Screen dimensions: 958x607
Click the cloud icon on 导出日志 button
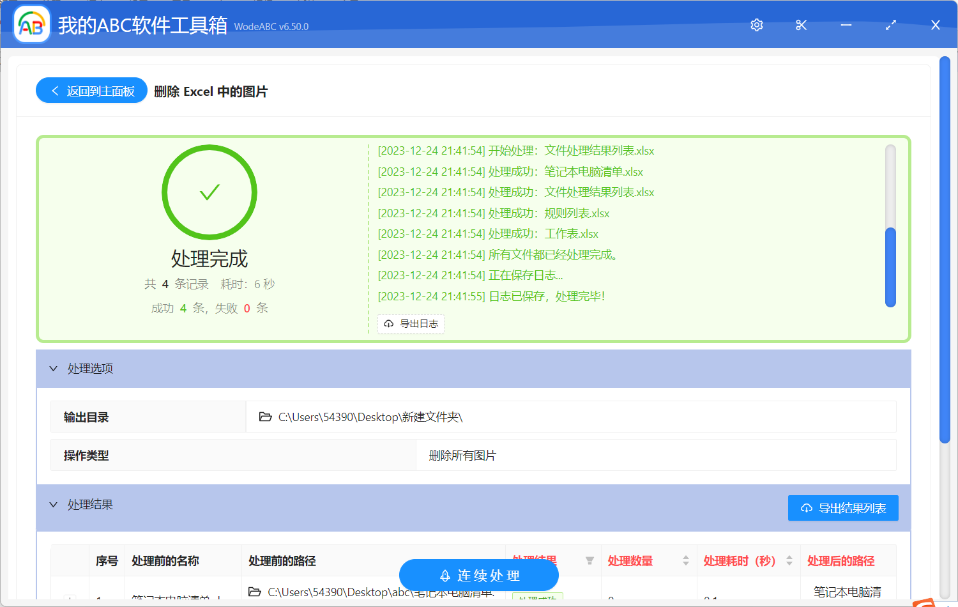(388, 324)
